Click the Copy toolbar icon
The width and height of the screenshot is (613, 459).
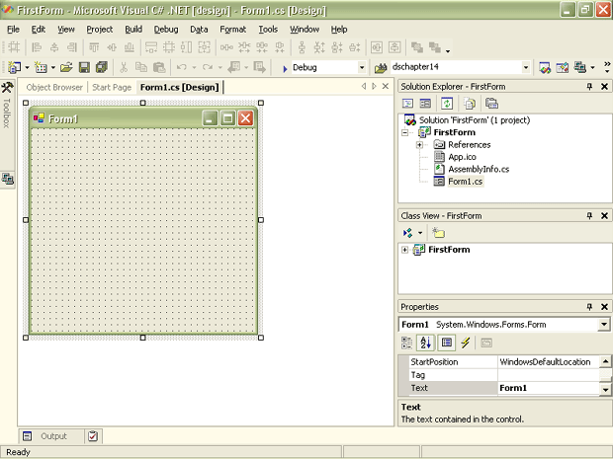pyautogui.click(x=140, y=67)
